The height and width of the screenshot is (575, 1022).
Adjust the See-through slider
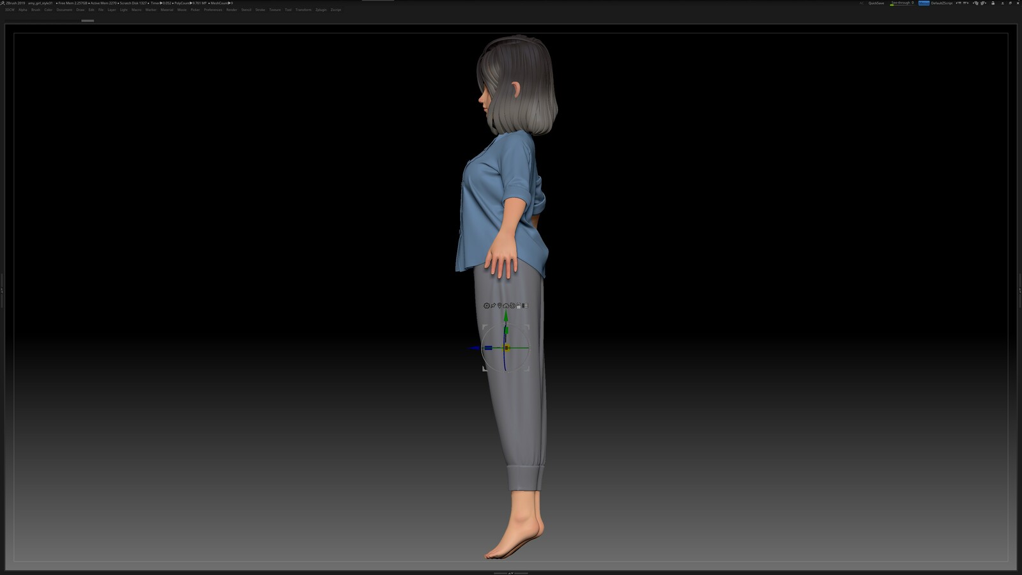click(902, 3)
